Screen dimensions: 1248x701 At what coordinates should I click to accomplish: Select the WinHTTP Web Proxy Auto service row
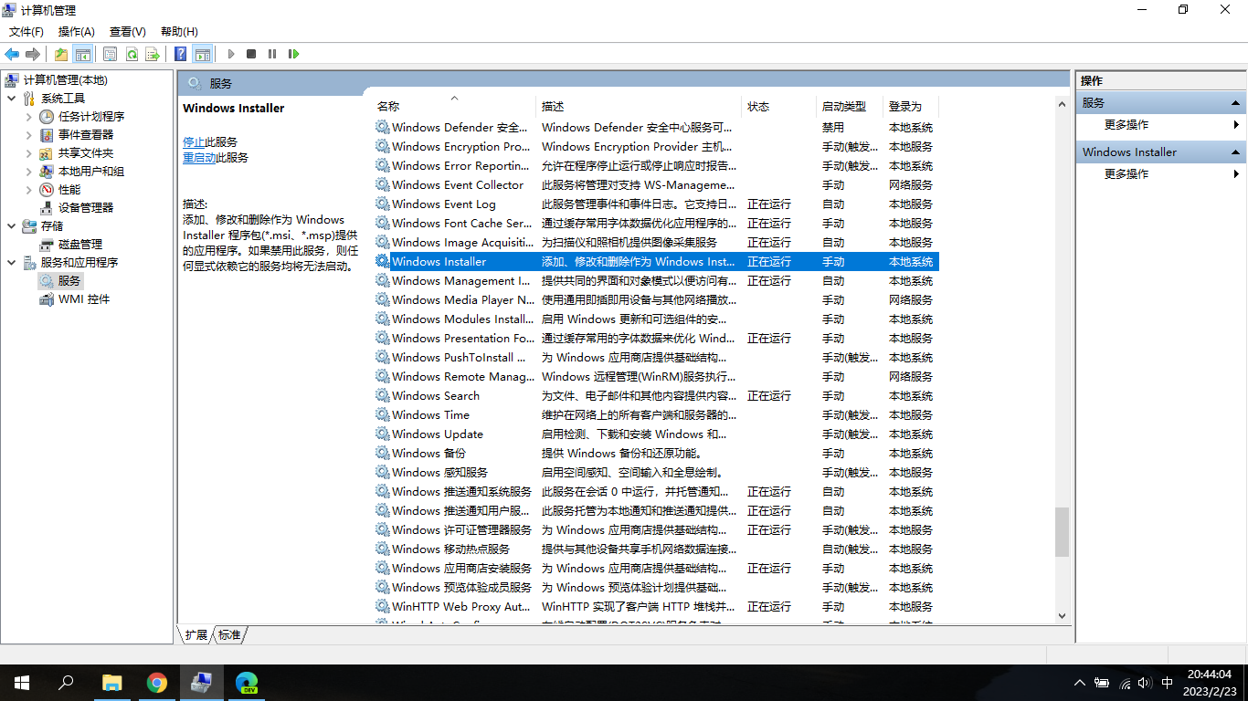coord(655,606)
